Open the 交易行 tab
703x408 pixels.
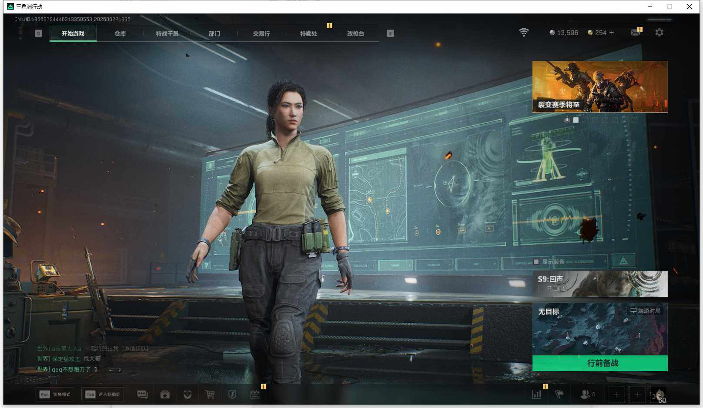click(x=261, y=33)
